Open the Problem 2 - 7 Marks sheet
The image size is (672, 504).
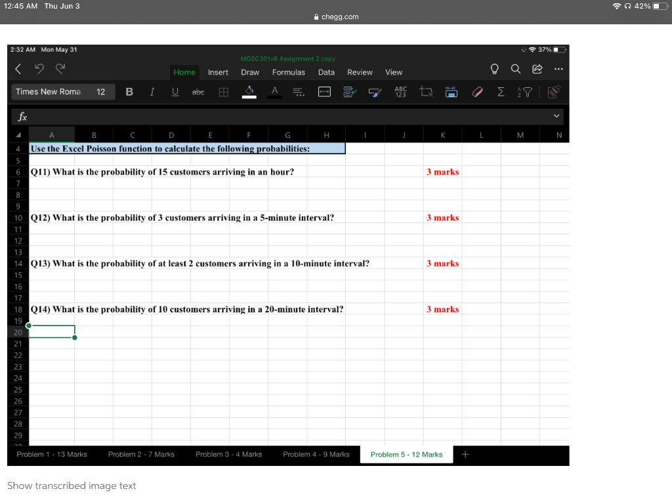pos(141,454)
